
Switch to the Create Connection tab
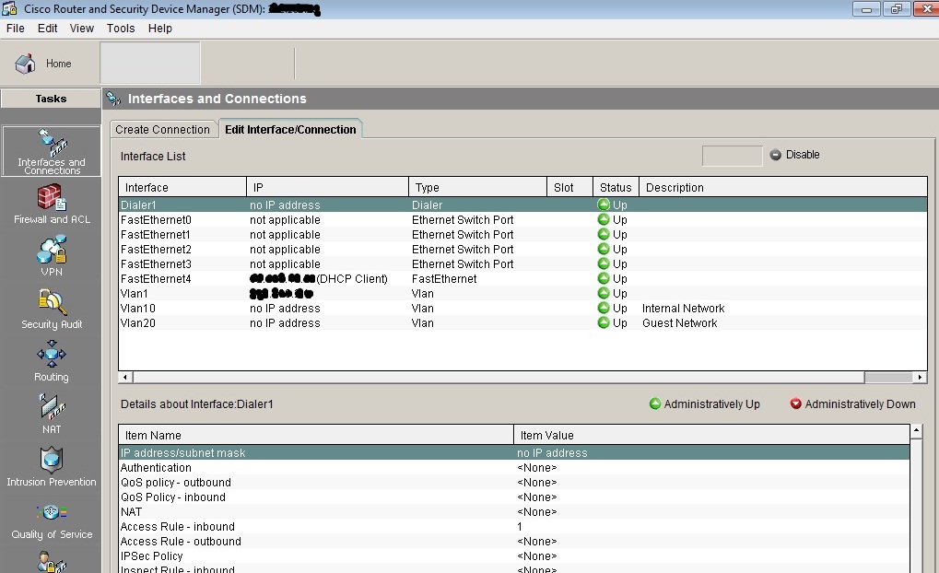pyautogui.click(x=163, y=129)
